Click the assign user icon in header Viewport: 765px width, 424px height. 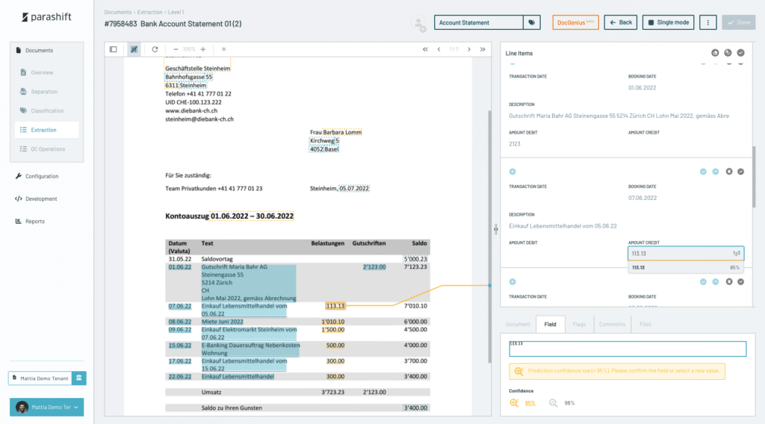tap(420, 23)
